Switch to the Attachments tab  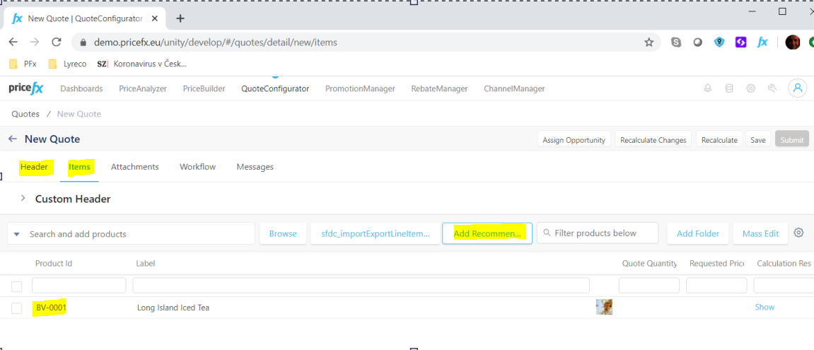point(134,167)
